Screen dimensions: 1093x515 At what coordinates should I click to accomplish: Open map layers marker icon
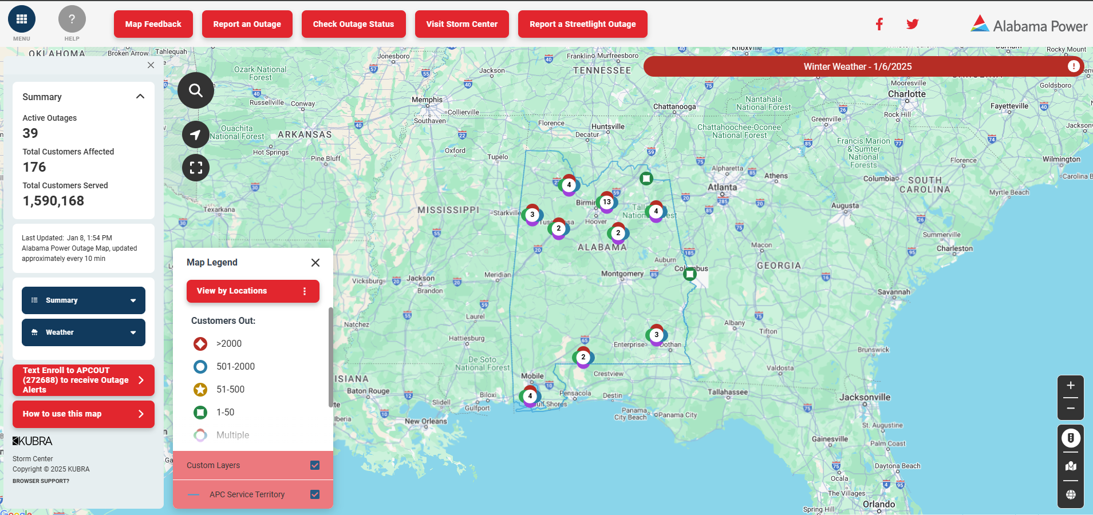click(x=1071, y=466)
